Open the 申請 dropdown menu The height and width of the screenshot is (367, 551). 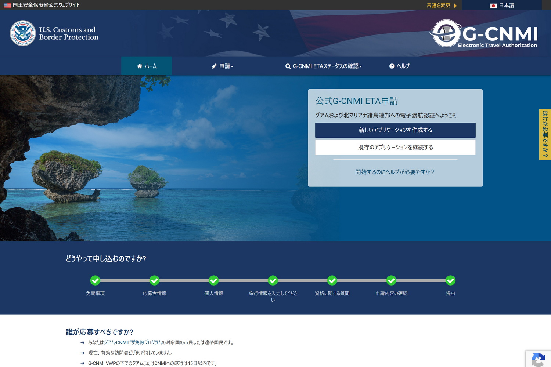tap(224, 66)
